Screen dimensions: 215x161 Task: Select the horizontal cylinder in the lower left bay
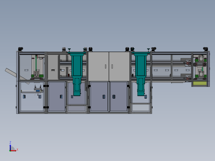click(32, 91)
